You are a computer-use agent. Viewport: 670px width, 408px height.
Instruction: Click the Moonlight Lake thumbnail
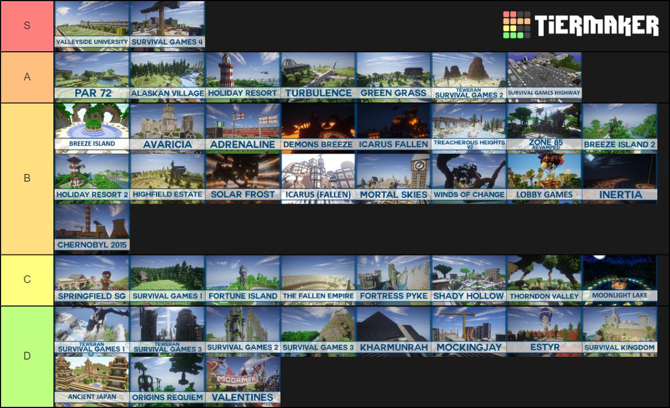pos(620,280)
